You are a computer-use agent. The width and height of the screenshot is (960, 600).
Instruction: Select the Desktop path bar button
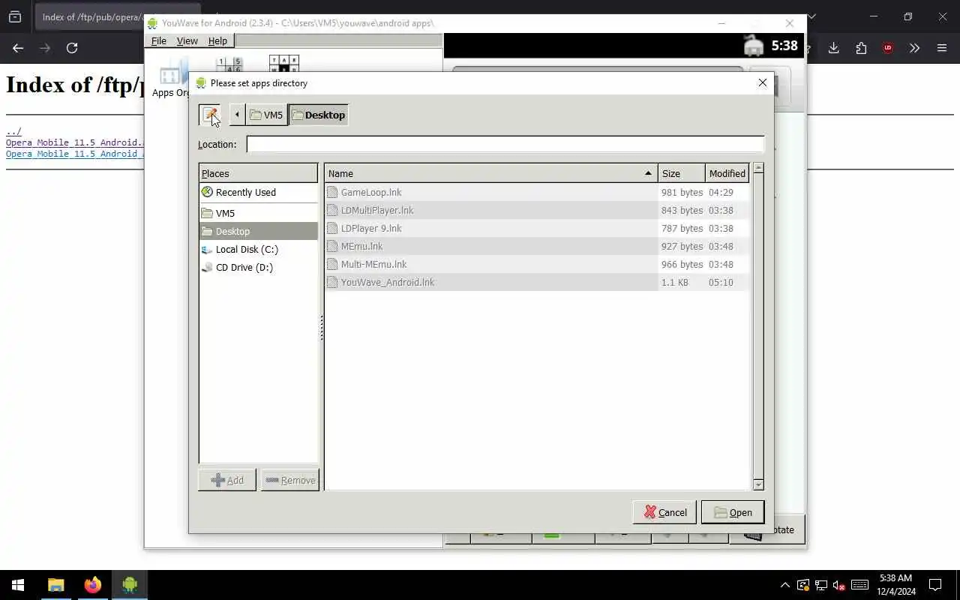pos(319,115)
